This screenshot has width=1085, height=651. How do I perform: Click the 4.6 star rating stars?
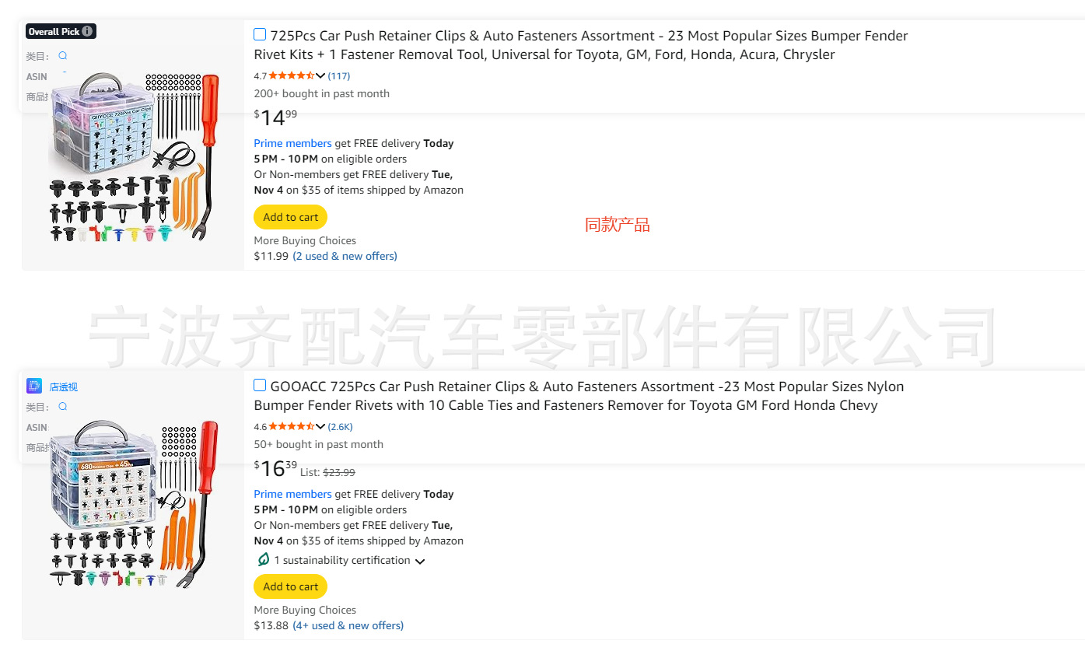point(291,427)
